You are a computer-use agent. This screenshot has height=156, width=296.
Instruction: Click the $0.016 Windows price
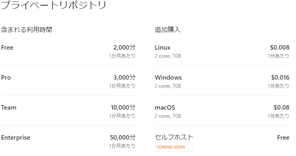pos(280,78)
